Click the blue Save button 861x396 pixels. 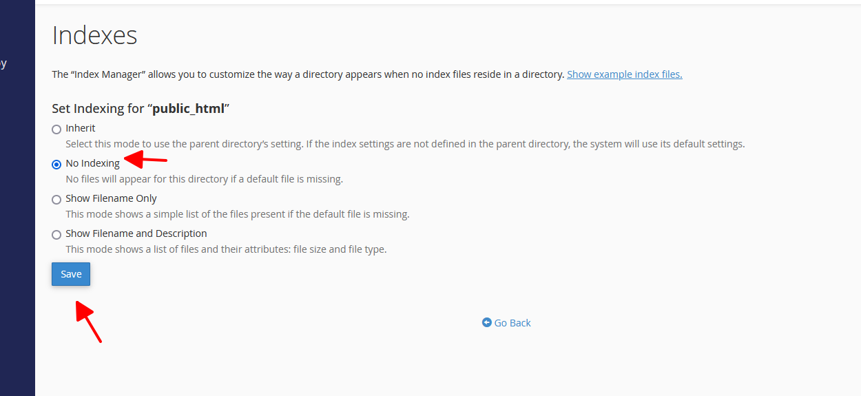[71, 274]
